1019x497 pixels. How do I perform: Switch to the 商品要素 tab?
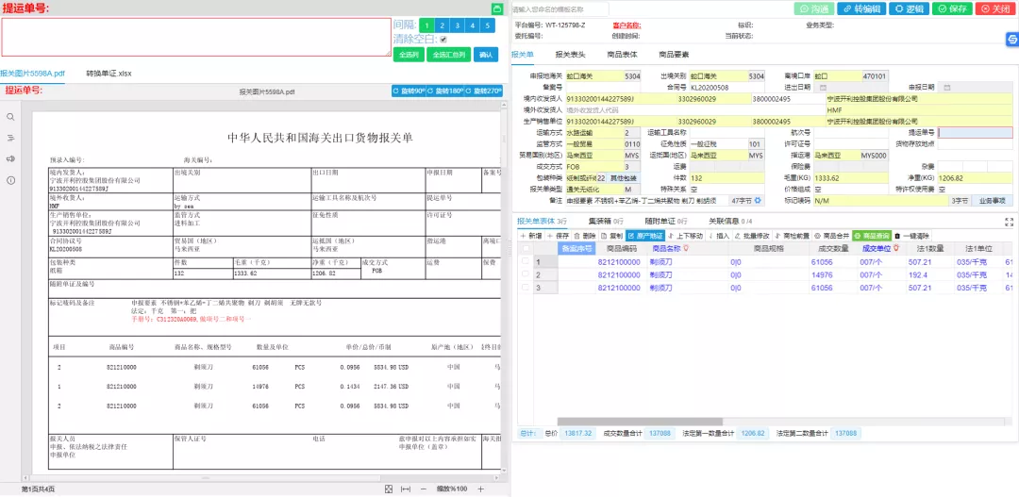point(674,55)
